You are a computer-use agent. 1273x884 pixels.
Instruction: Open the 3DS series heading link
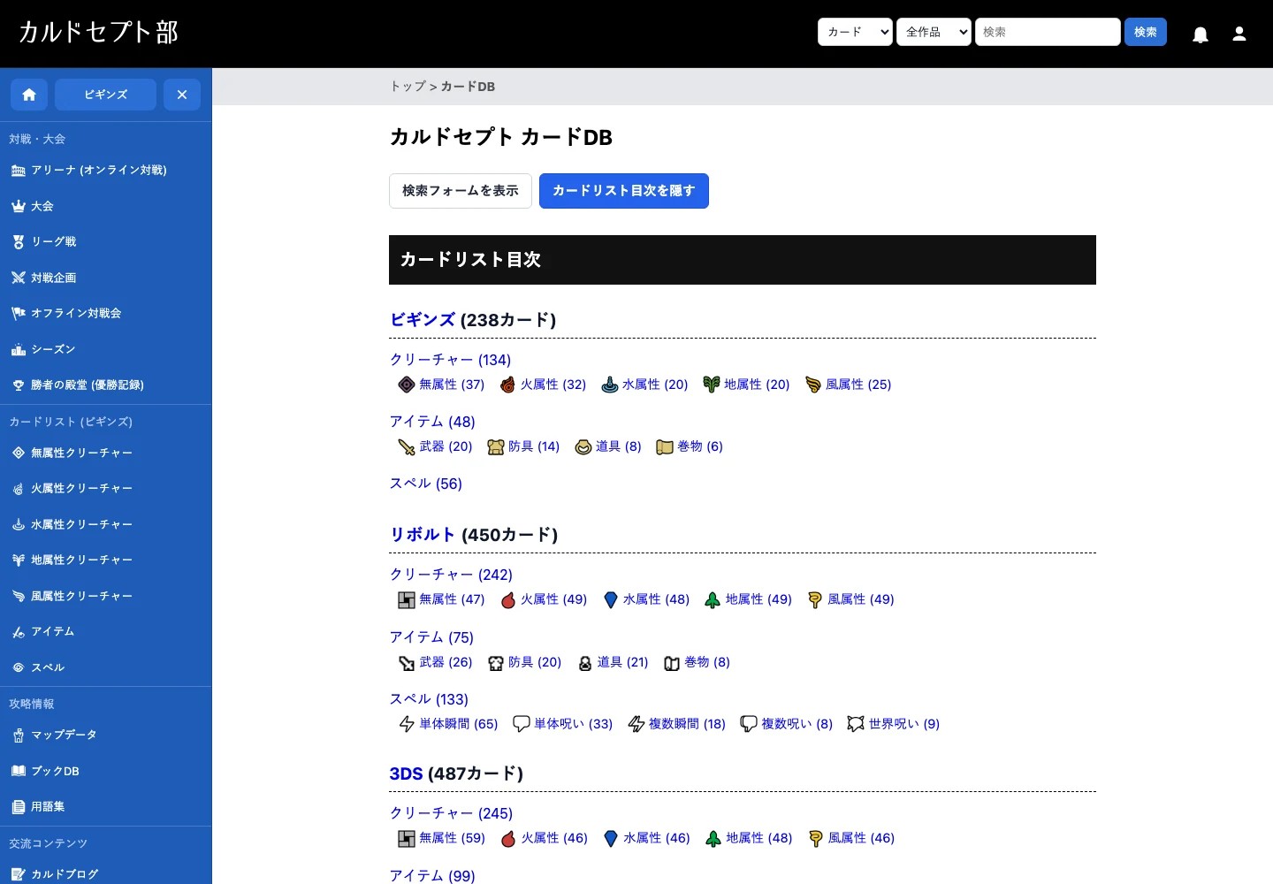click(406, 773)
